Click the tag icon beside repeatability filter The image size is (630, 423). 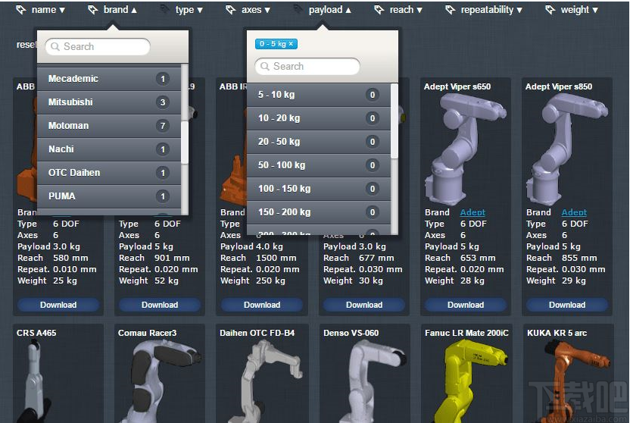pos(451,10)
